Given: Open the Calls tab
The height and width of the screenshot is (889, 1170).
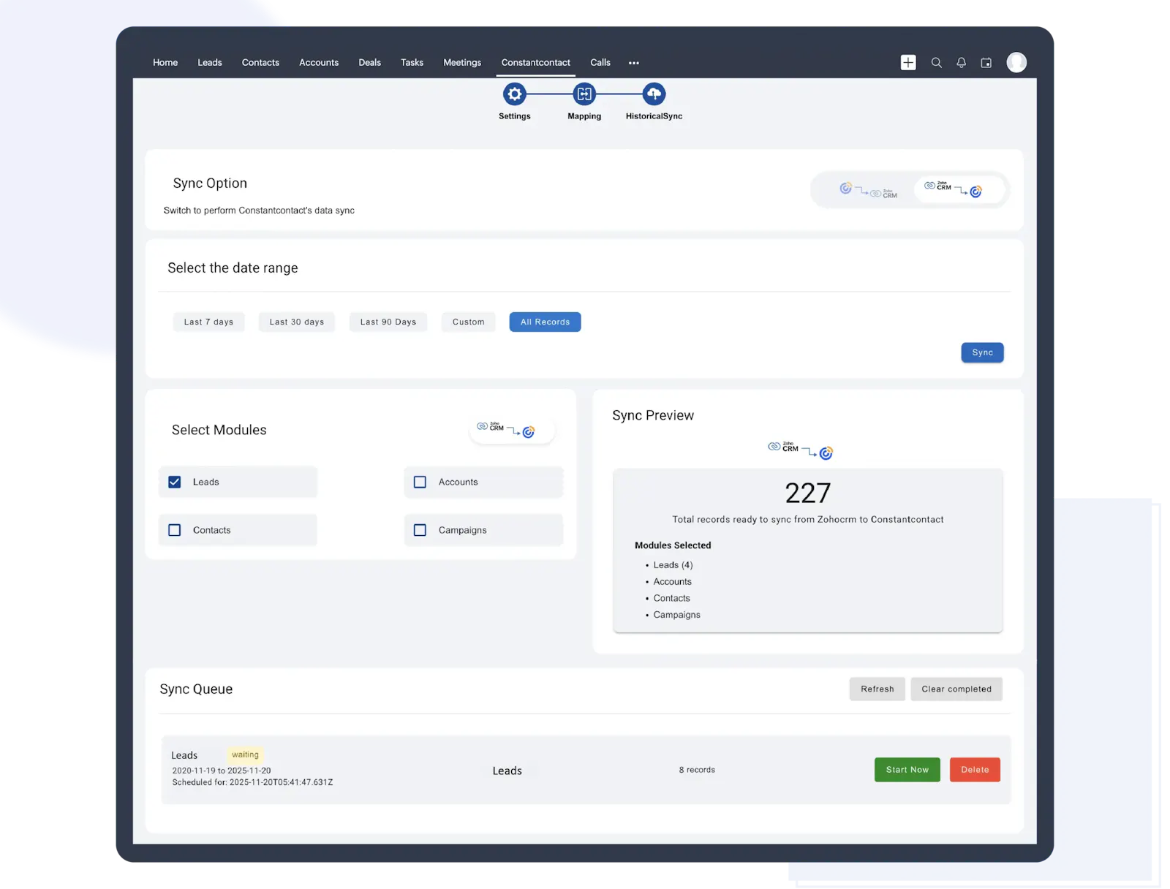Looking at the screenshot, I should [600, 62].
